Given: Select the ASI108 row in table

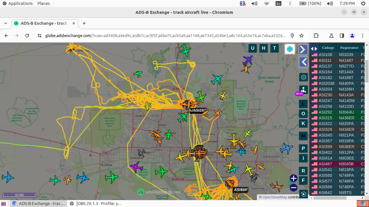Looking at the screenshot, I should (338, 55).
